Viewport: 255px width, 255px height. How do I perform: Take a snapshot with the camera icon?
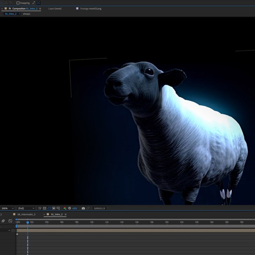click(x=83, y=208)
